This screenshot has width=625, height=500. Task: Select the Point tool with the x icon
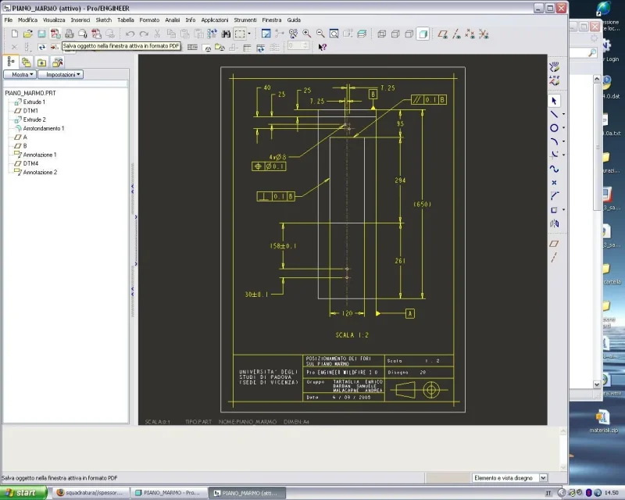coord(554,183)
